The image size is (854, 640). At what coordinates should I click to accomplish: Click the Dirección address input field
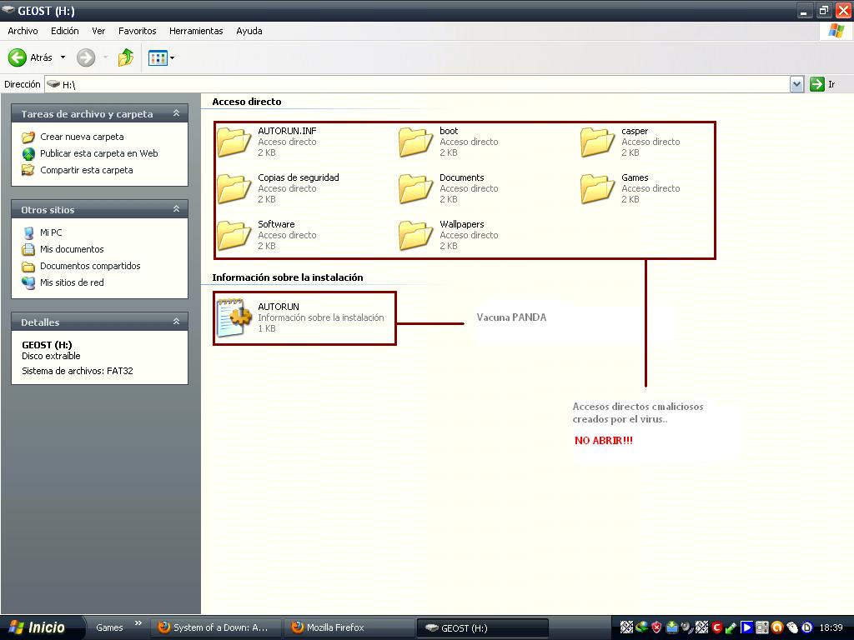click(x=417, y=84)
